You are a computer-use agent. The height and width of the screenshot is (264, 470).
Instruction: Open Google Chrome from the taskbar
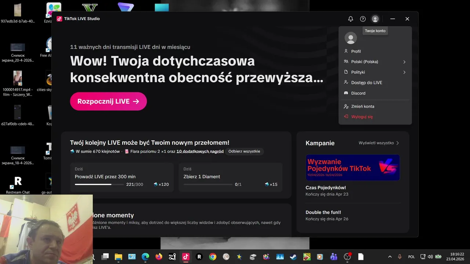click(x=213, y=257)
